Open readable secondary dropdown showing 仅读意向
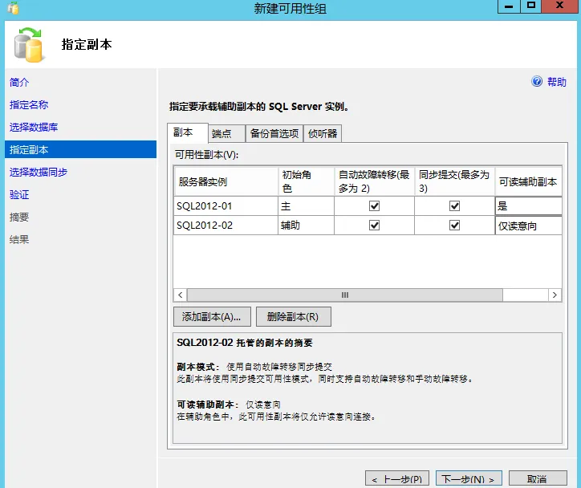Image resolution: width=581 pixels, height=488 pixels. 528,226
